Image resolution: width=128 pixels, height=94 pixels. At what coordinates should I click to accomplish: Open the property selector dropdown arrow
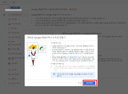[x=28, y=10]
